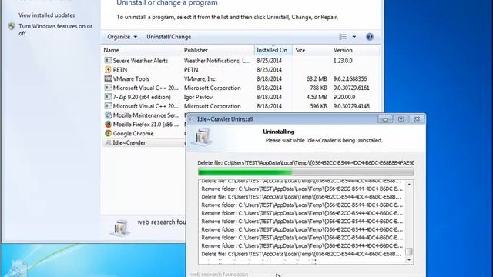Click the PETN program icon

pos(108,69)
